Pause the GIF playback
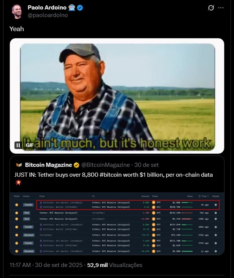 coord(18,145)
